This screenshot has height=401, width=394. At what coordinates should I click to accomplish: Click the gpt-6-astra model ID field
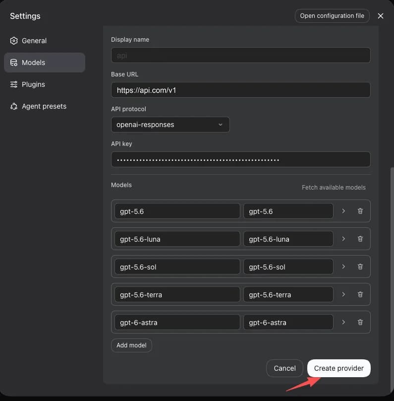pos(177,322)
